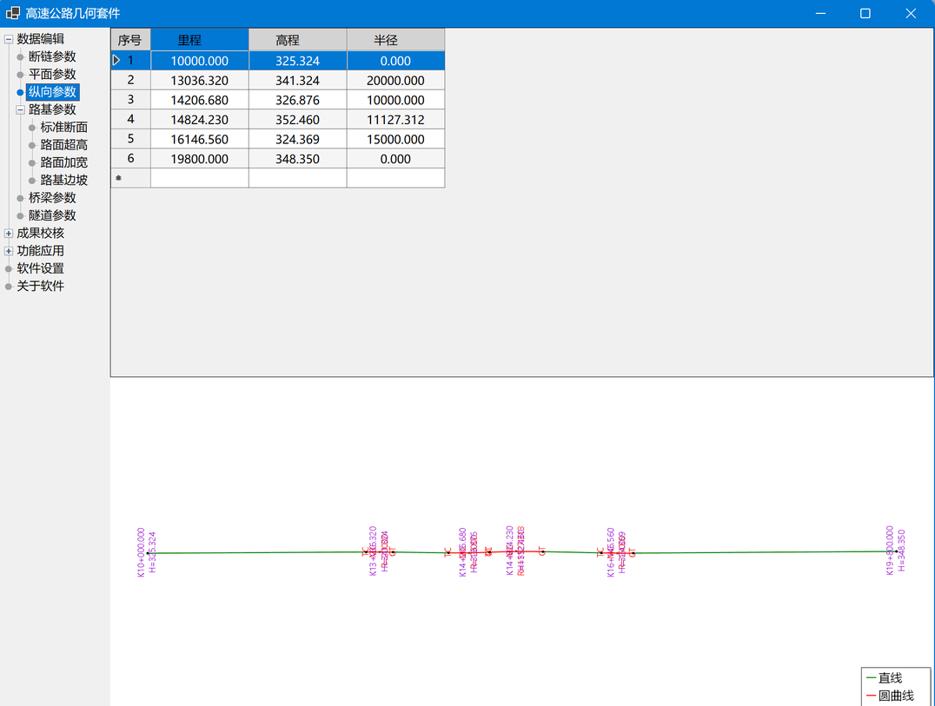This screenshot has height=706, width=935.
Task: Collapse the 路基参数 tree node
Action: (20, 109)
